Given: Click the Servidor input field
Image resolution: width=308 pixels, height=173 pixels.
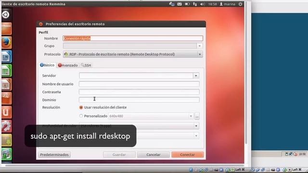Looking at the screenshot, I should pyautogui.click(x=136, y=76).
